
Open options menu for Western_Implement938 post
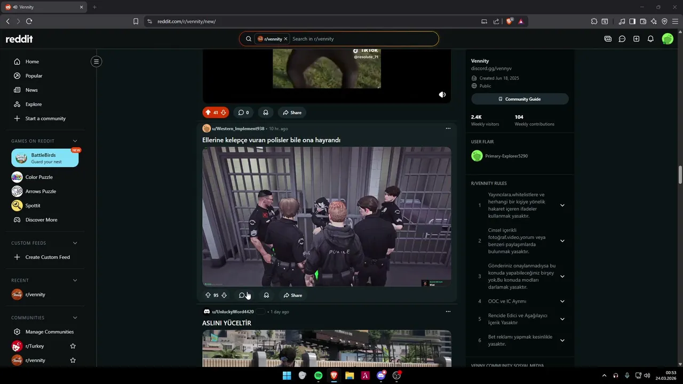tap(448, 129)
